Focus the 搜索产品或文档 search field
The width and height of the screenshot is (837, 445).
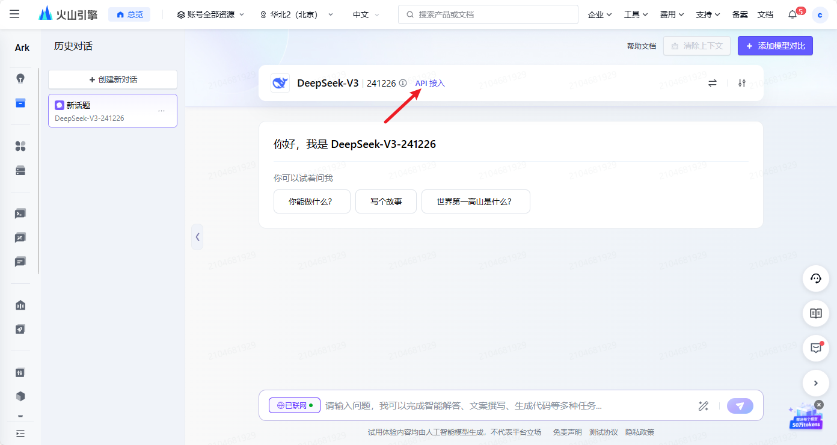point(488,14)
